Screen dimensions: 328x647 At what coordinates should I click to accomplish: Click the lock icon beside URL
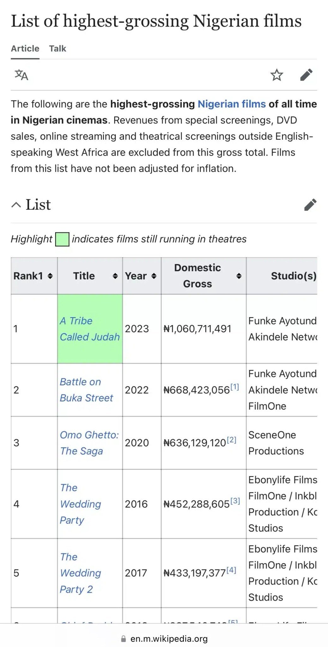point(124,639)
